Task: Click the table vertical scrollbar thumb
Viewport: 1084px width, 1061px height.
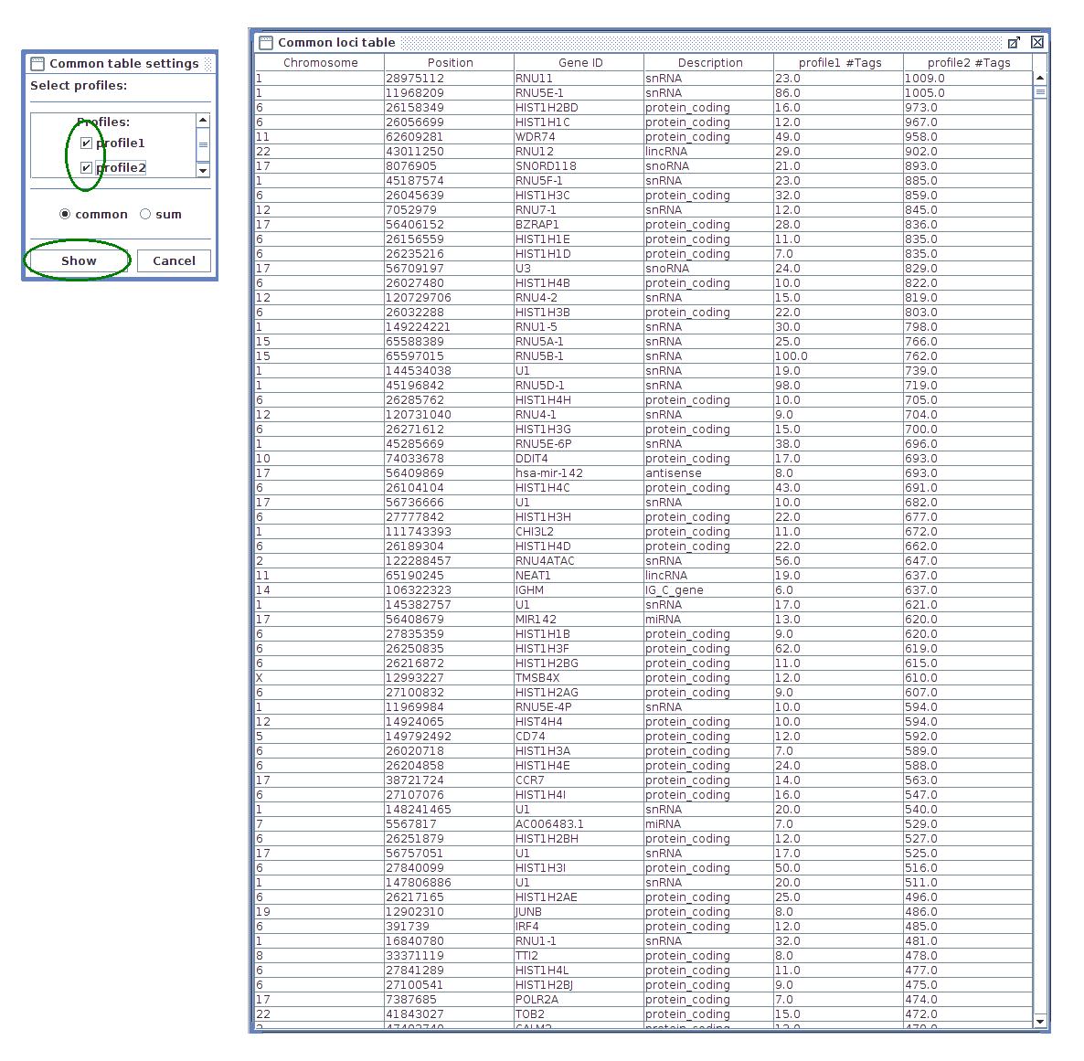Action: (1040, 91)
